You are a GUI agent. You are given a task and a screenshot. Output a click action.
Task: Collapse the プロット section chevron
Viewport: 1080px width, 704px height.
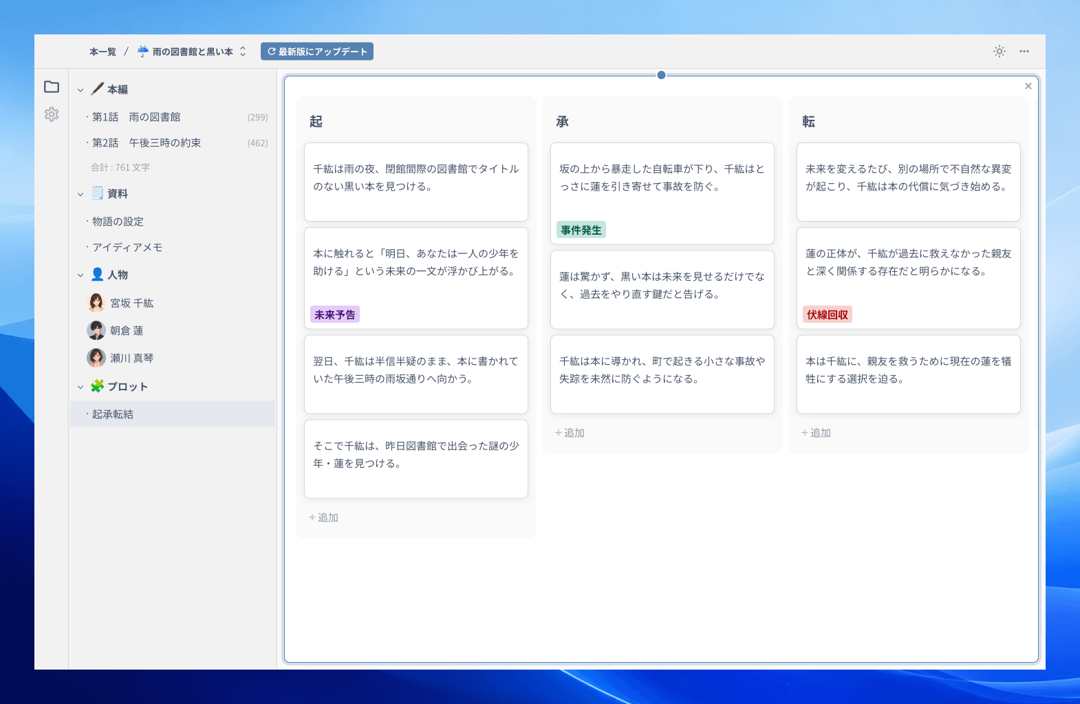80,387
